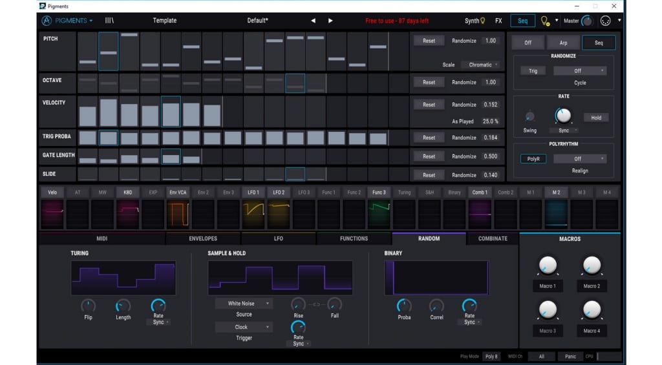The width and height of the screenshot is (662, 365).
Task: Select the KBD modulation source
Action: click(x=128, y=193)
